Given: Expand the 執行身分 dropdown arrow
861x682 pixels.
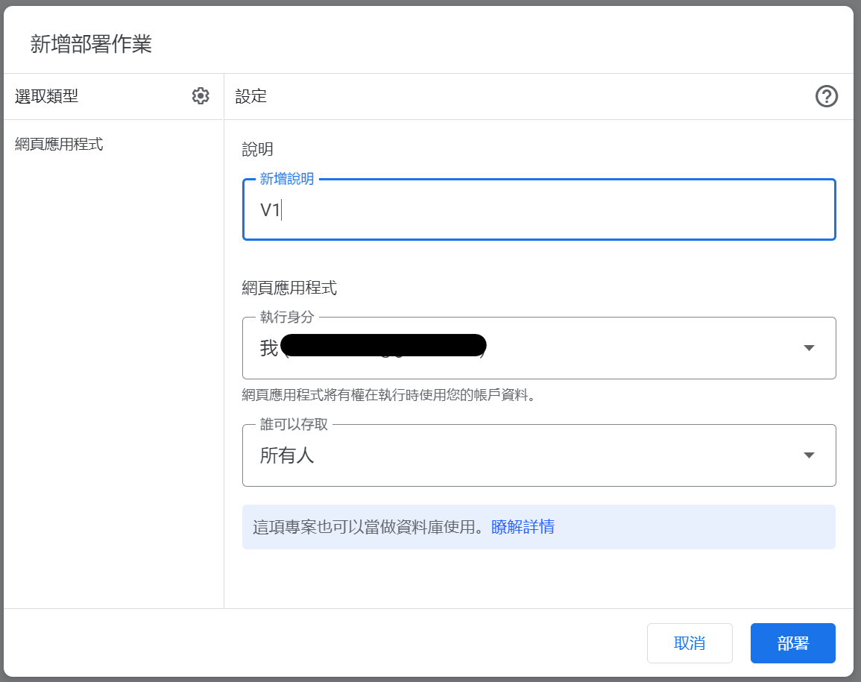Looking at the screenshot, I should [809, 348].
